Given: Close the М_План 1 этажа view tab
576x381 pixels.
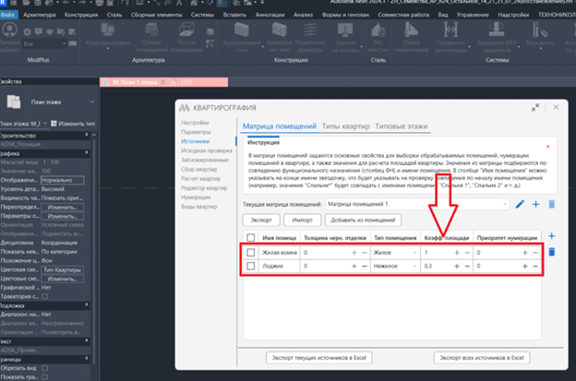Looking at the screenshot, I should 163,82.
